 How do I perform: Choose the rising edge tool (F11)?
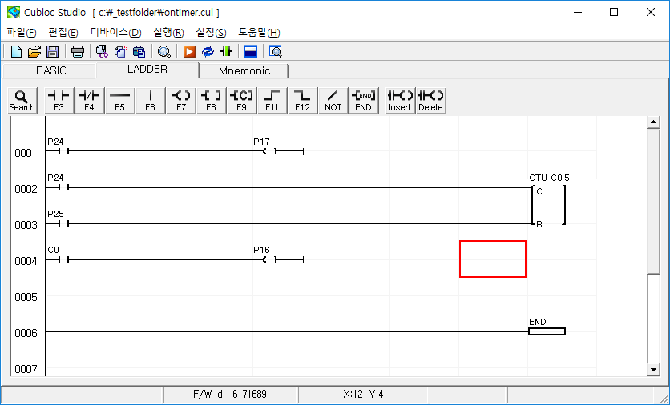click(x=272, y=100)
